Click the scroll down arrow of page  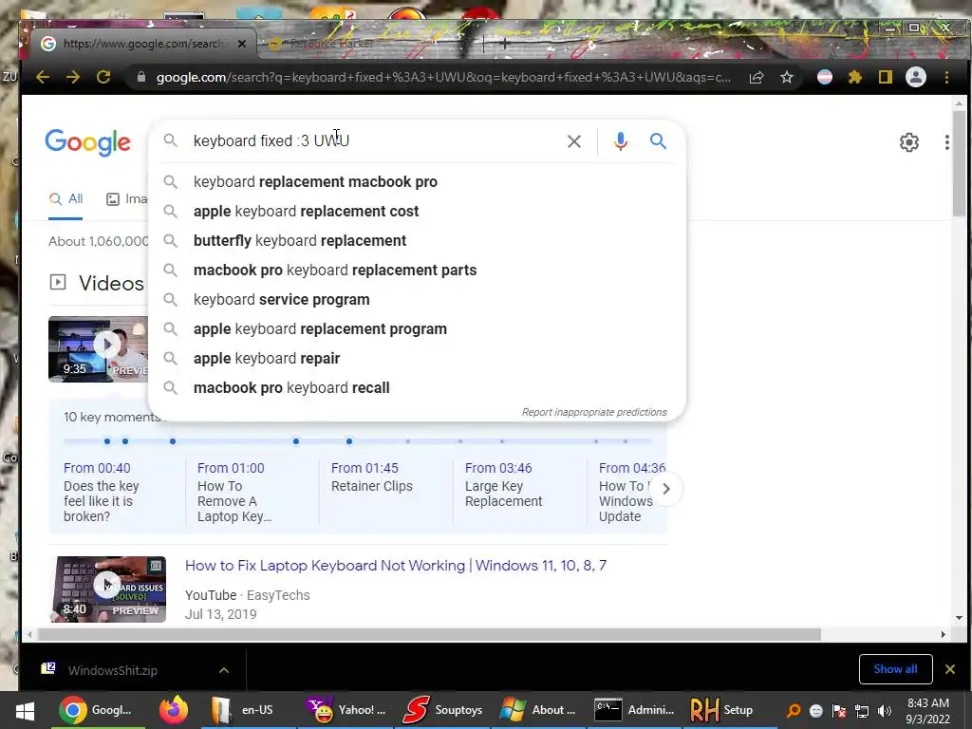(x=959, y=617)
